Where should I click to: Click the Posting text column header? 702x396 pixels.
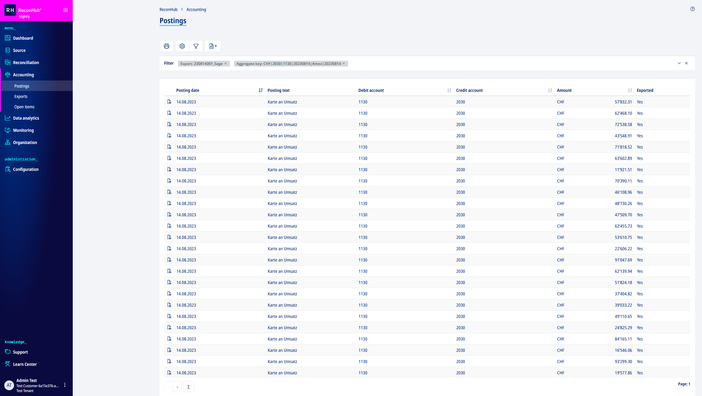click(278, 90)
